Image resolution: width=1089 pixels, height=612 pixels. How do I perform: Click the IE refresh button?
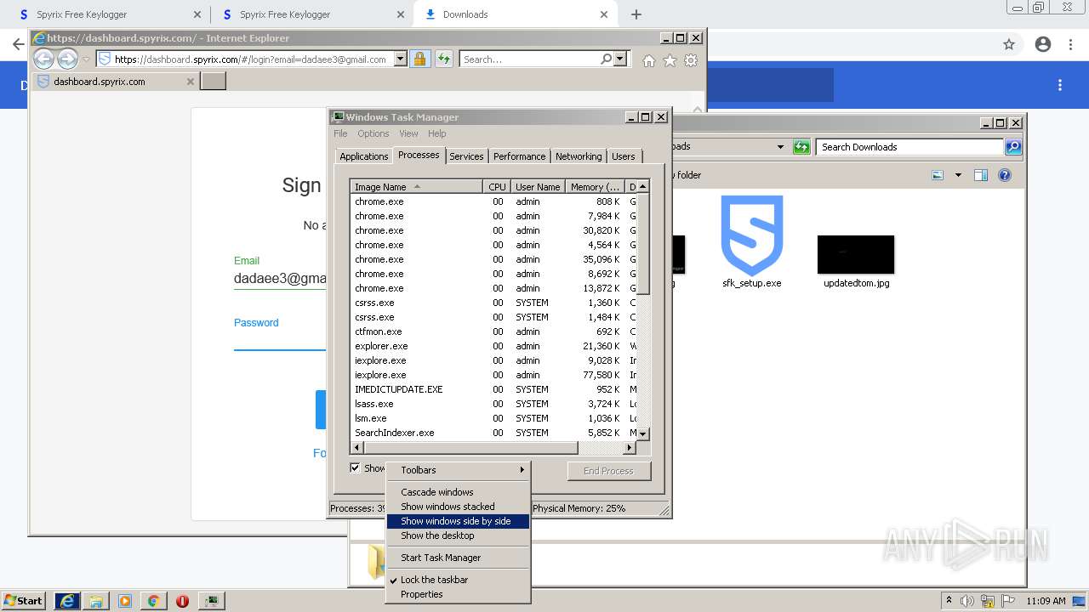tap(443, 59)
